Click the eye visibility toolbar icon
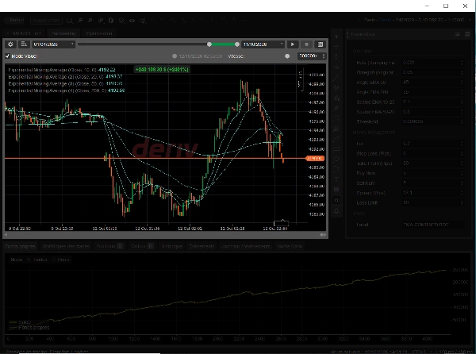The image size is (476, 354). pos(132,21)
